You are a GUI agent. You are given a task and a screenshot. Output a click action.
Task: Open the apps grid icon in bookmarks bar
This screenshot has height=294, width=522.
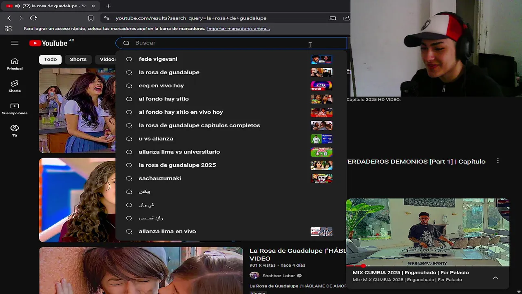[x=8, y=29]
